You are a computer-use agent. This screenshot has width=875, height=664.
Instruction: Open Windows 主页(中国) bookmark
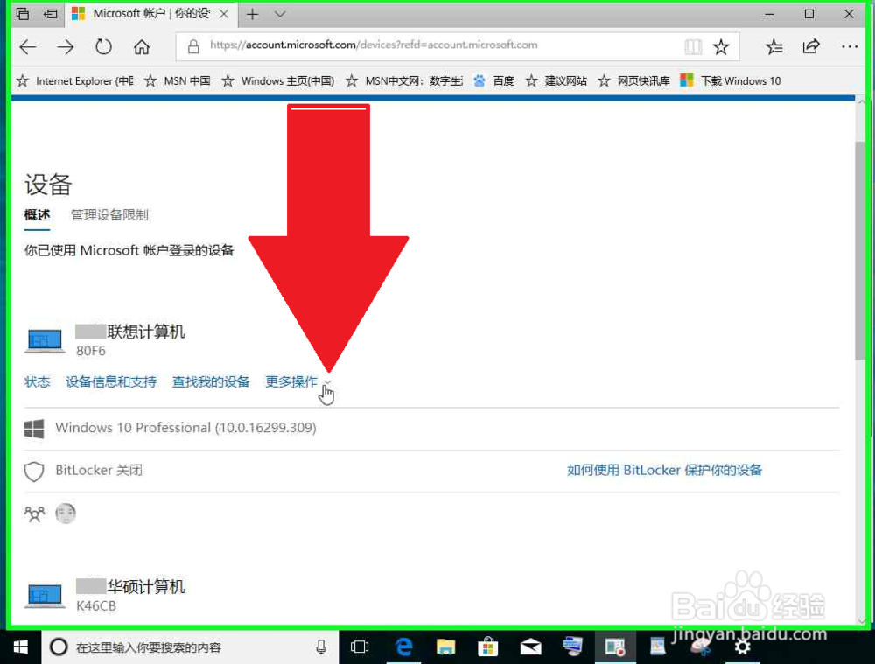pyautogui.click(x=278, y=81)
